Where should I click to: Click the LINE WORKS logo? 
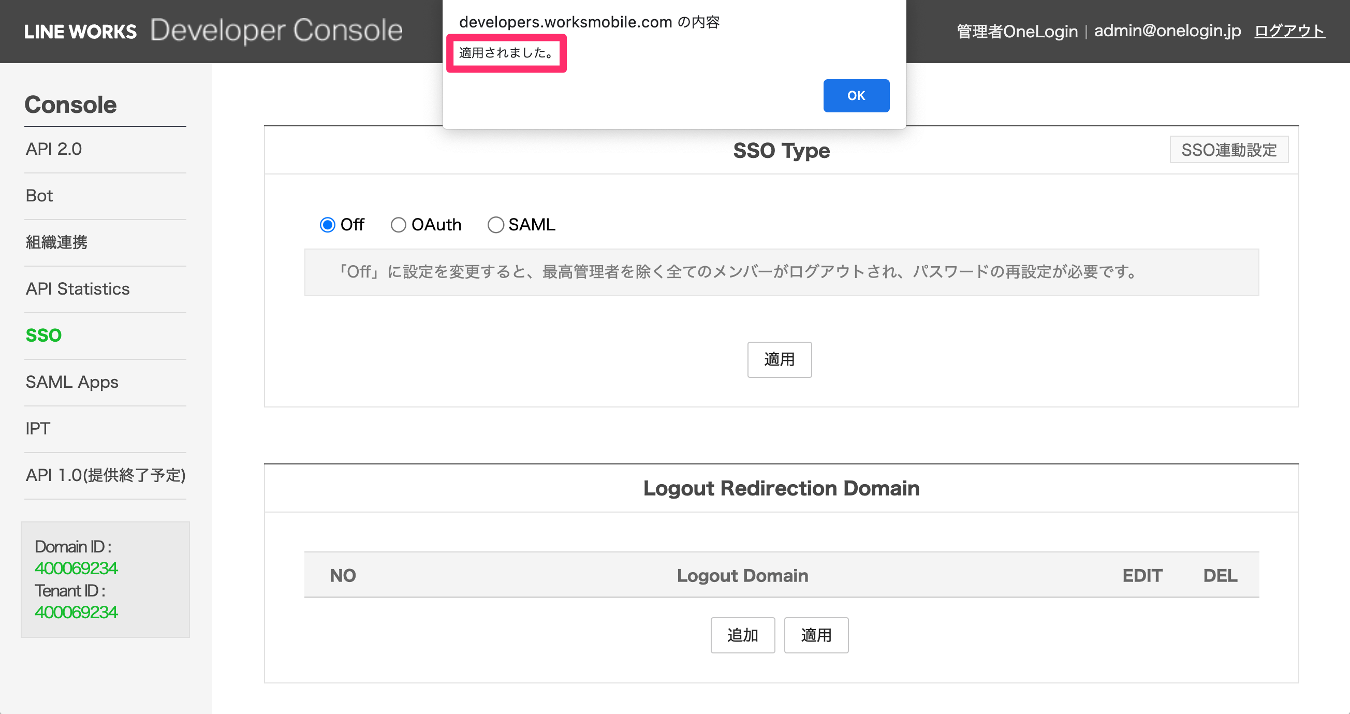click(80, 32)
